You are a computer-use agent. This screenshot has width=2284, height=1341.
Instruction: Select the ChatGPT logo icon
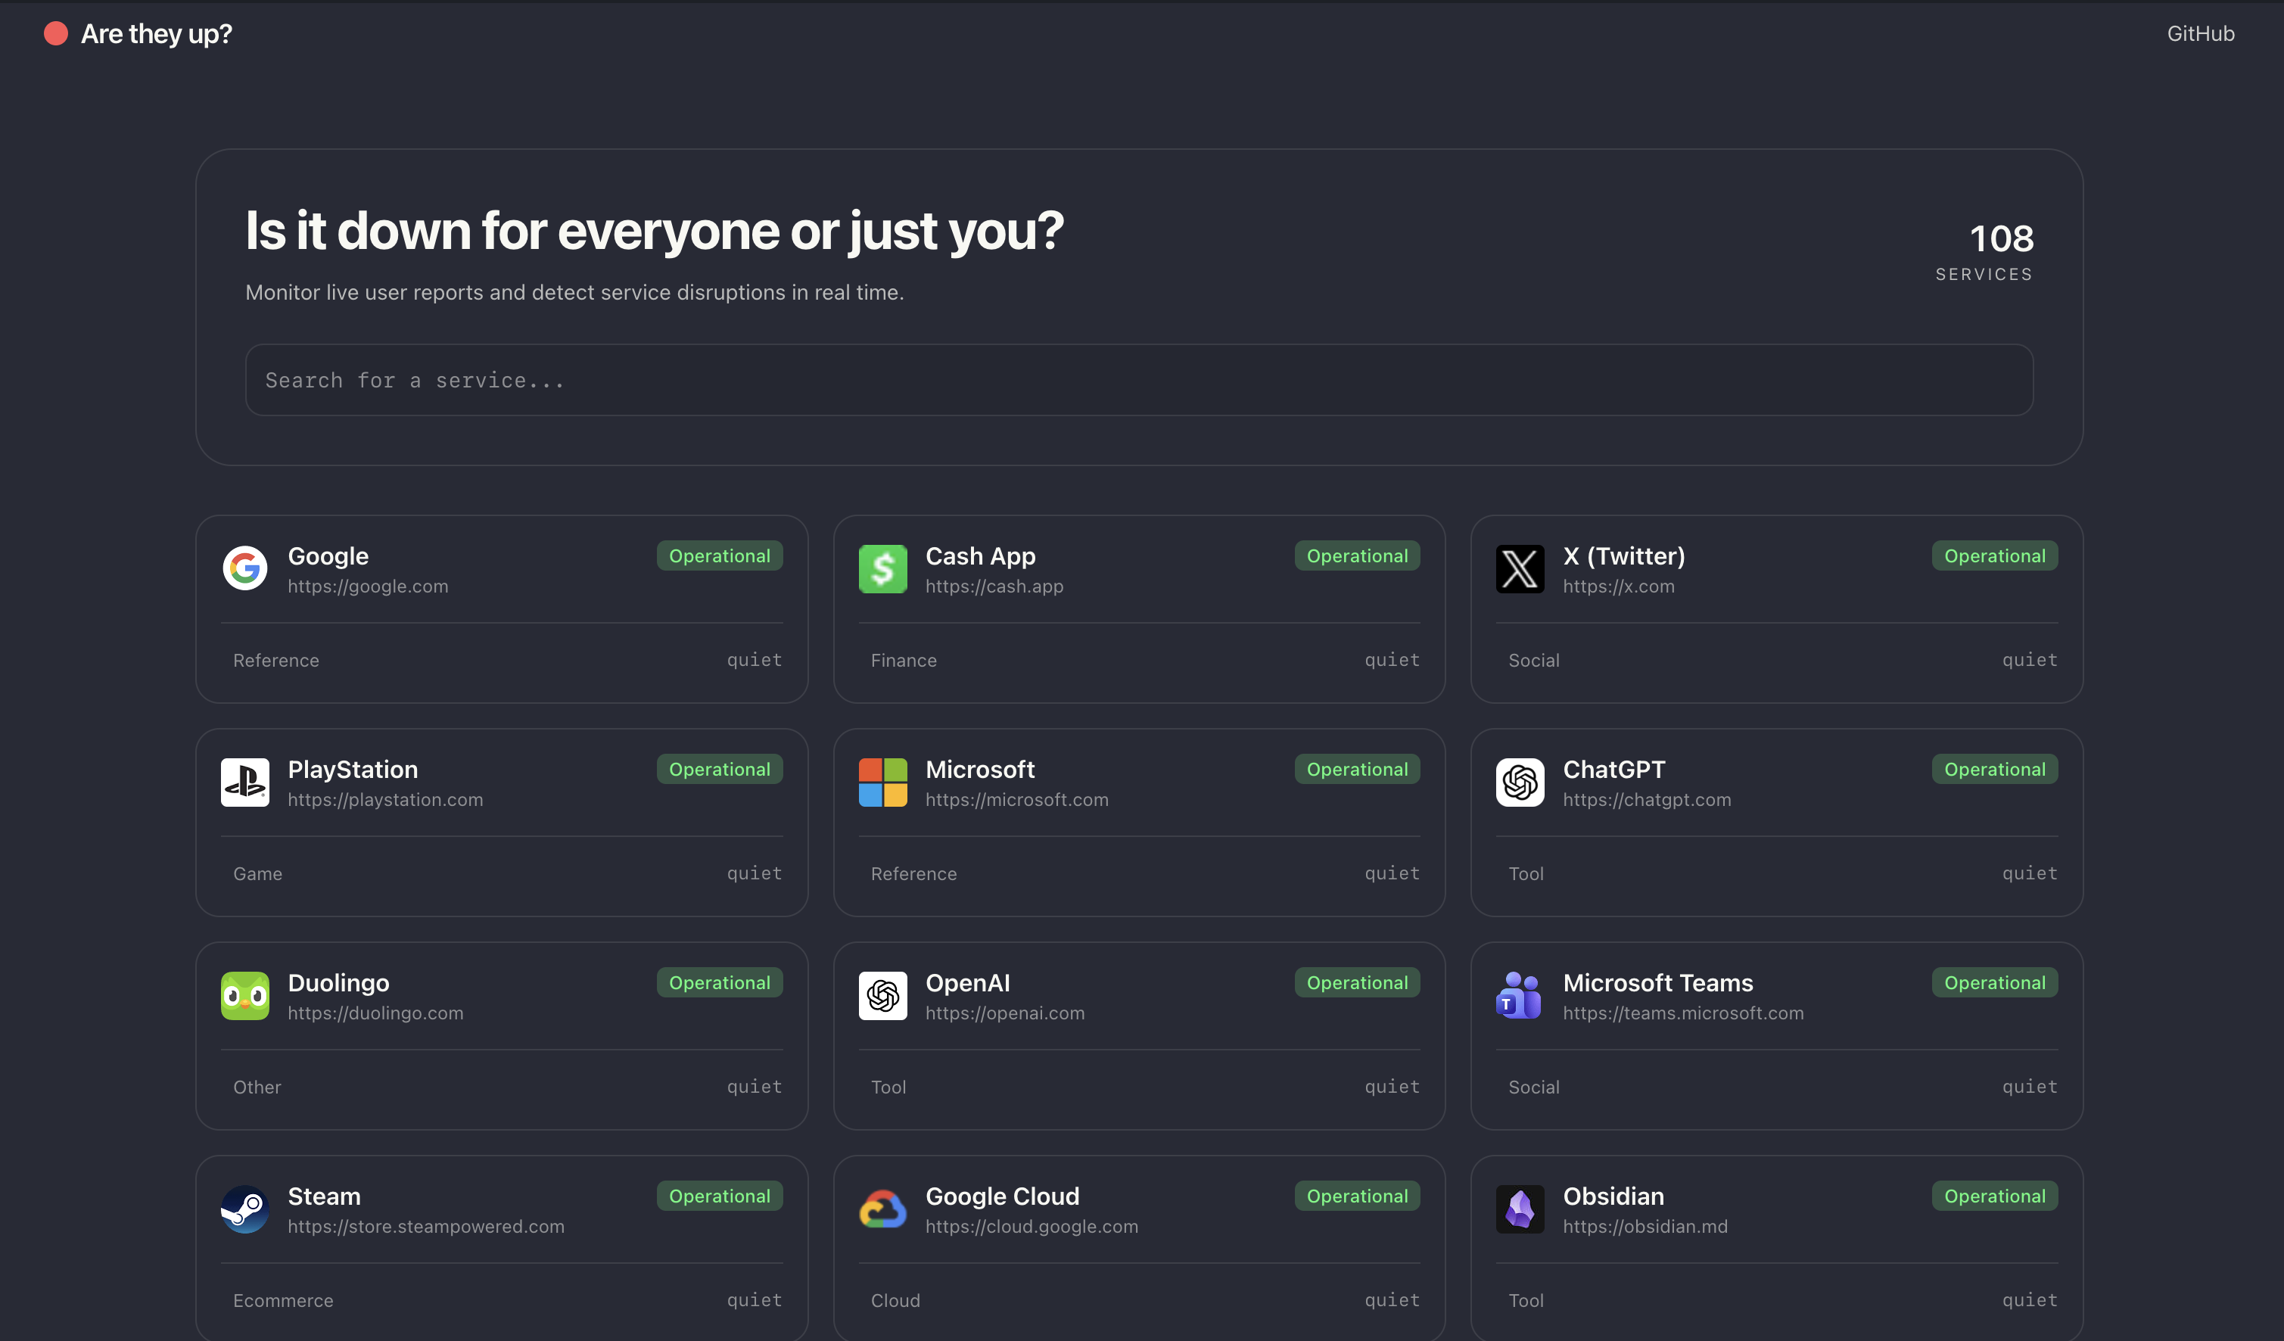pos(1521,782)
